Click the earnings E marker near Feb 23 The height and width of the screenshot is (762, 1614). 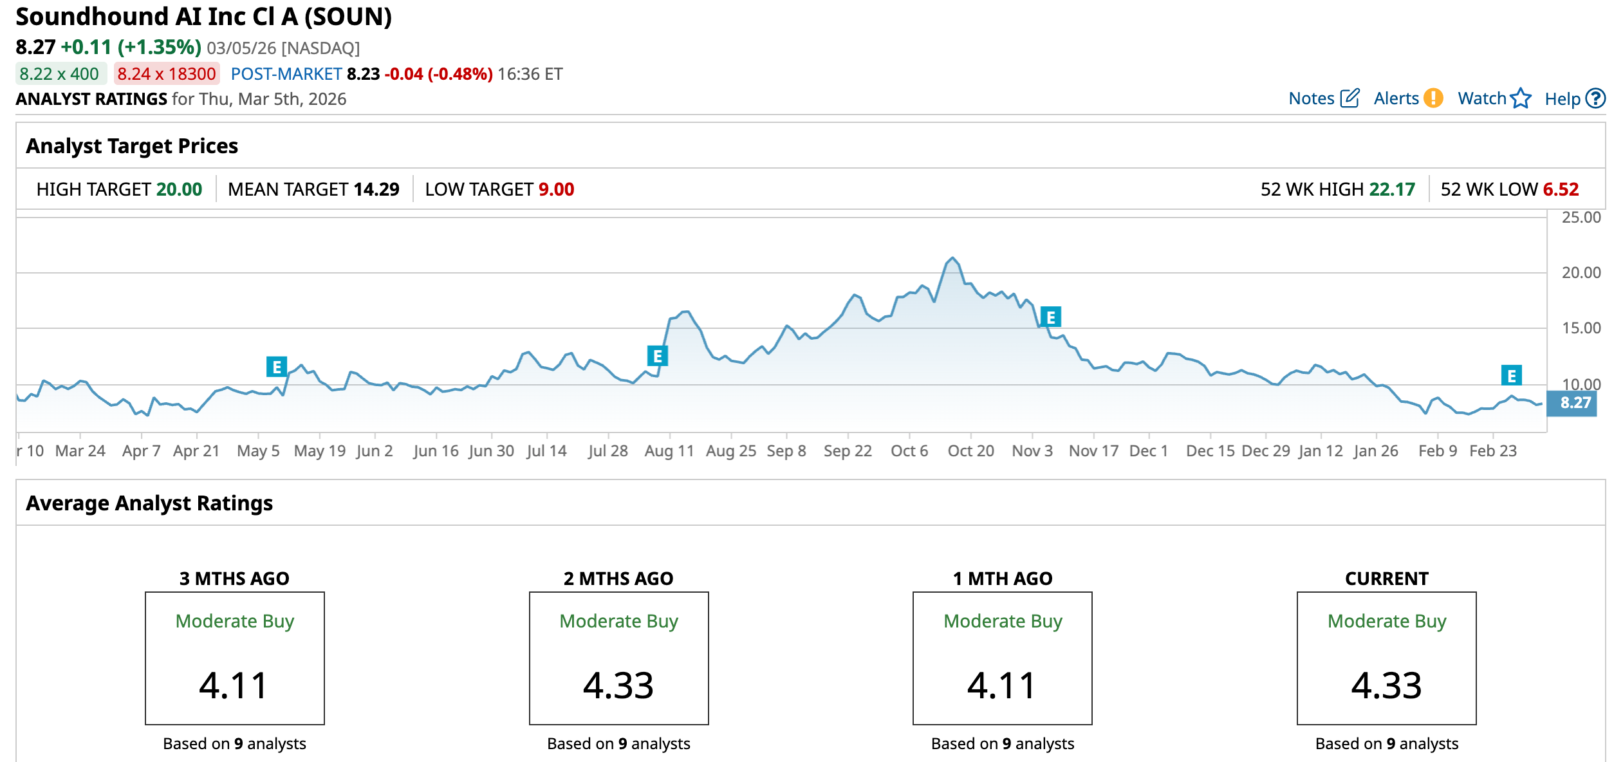[x=1511, y=375]
